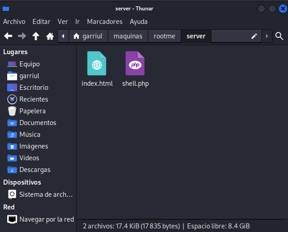Click the Música folder icon
The width and height of the screenshot is (288, 232).
[x=12, y=135]
